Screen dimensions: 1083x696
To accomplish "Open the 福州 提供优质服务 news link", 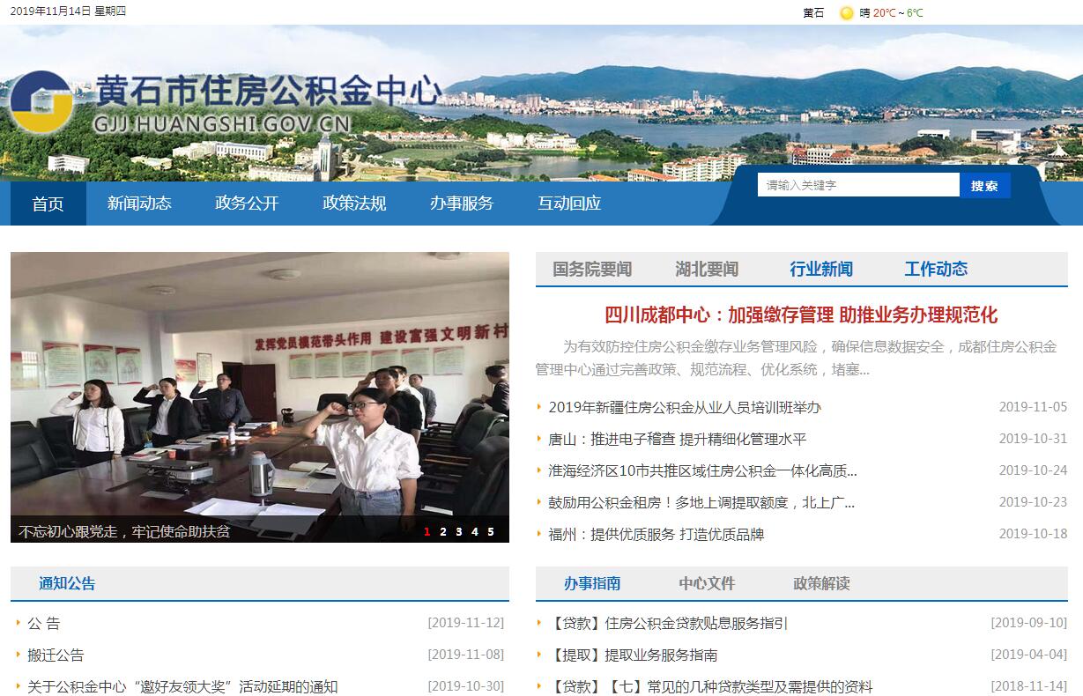I will (656, 534).
